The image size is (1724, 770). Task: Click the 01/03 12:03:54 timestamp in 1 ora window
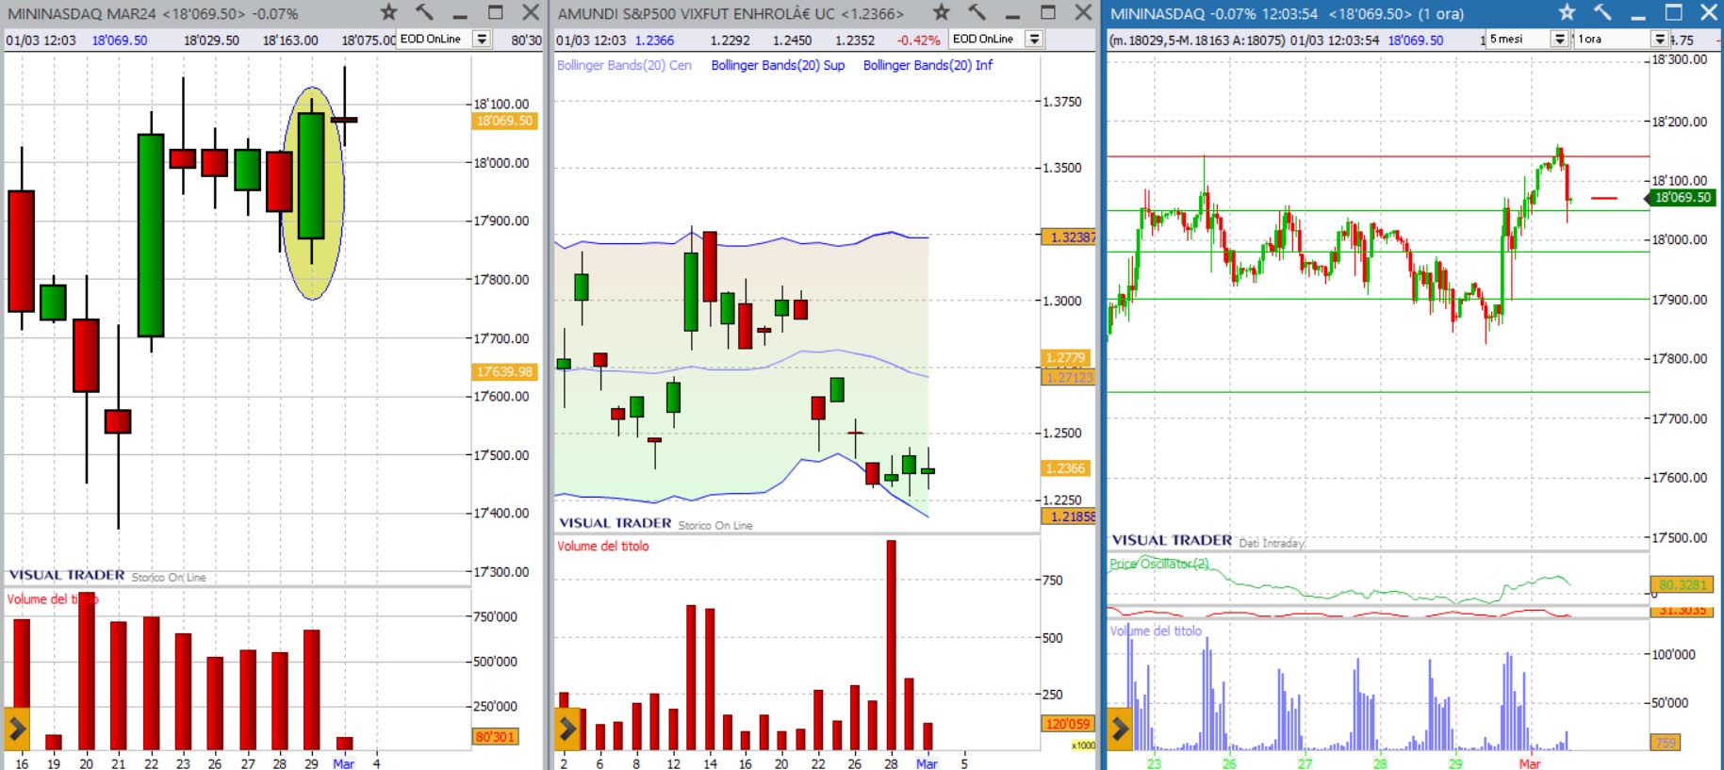point(1335,40)
